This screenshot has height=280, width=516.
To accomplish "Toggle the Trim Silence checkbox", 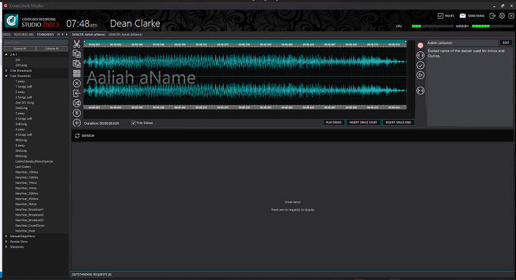I will [133, 123].
